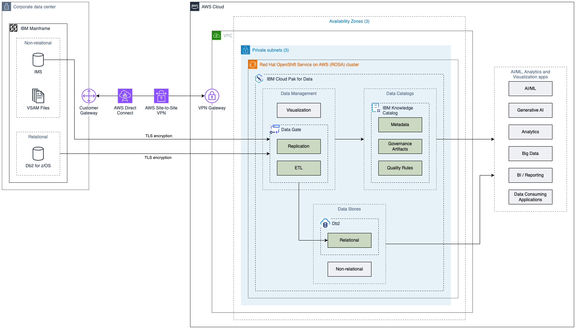Select the Private subnets lock icon

click(x=245, y=50)
